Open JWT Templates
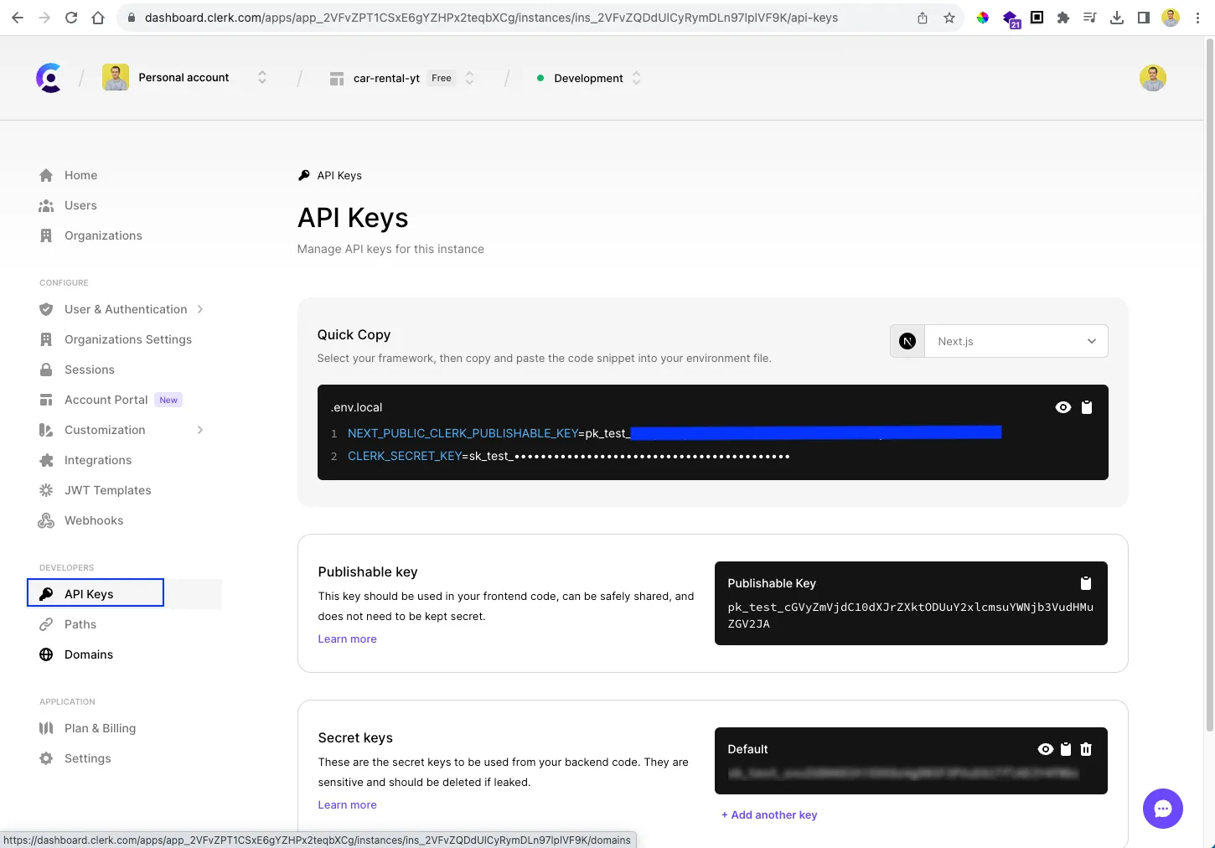1215x848 pixels. 108,490
